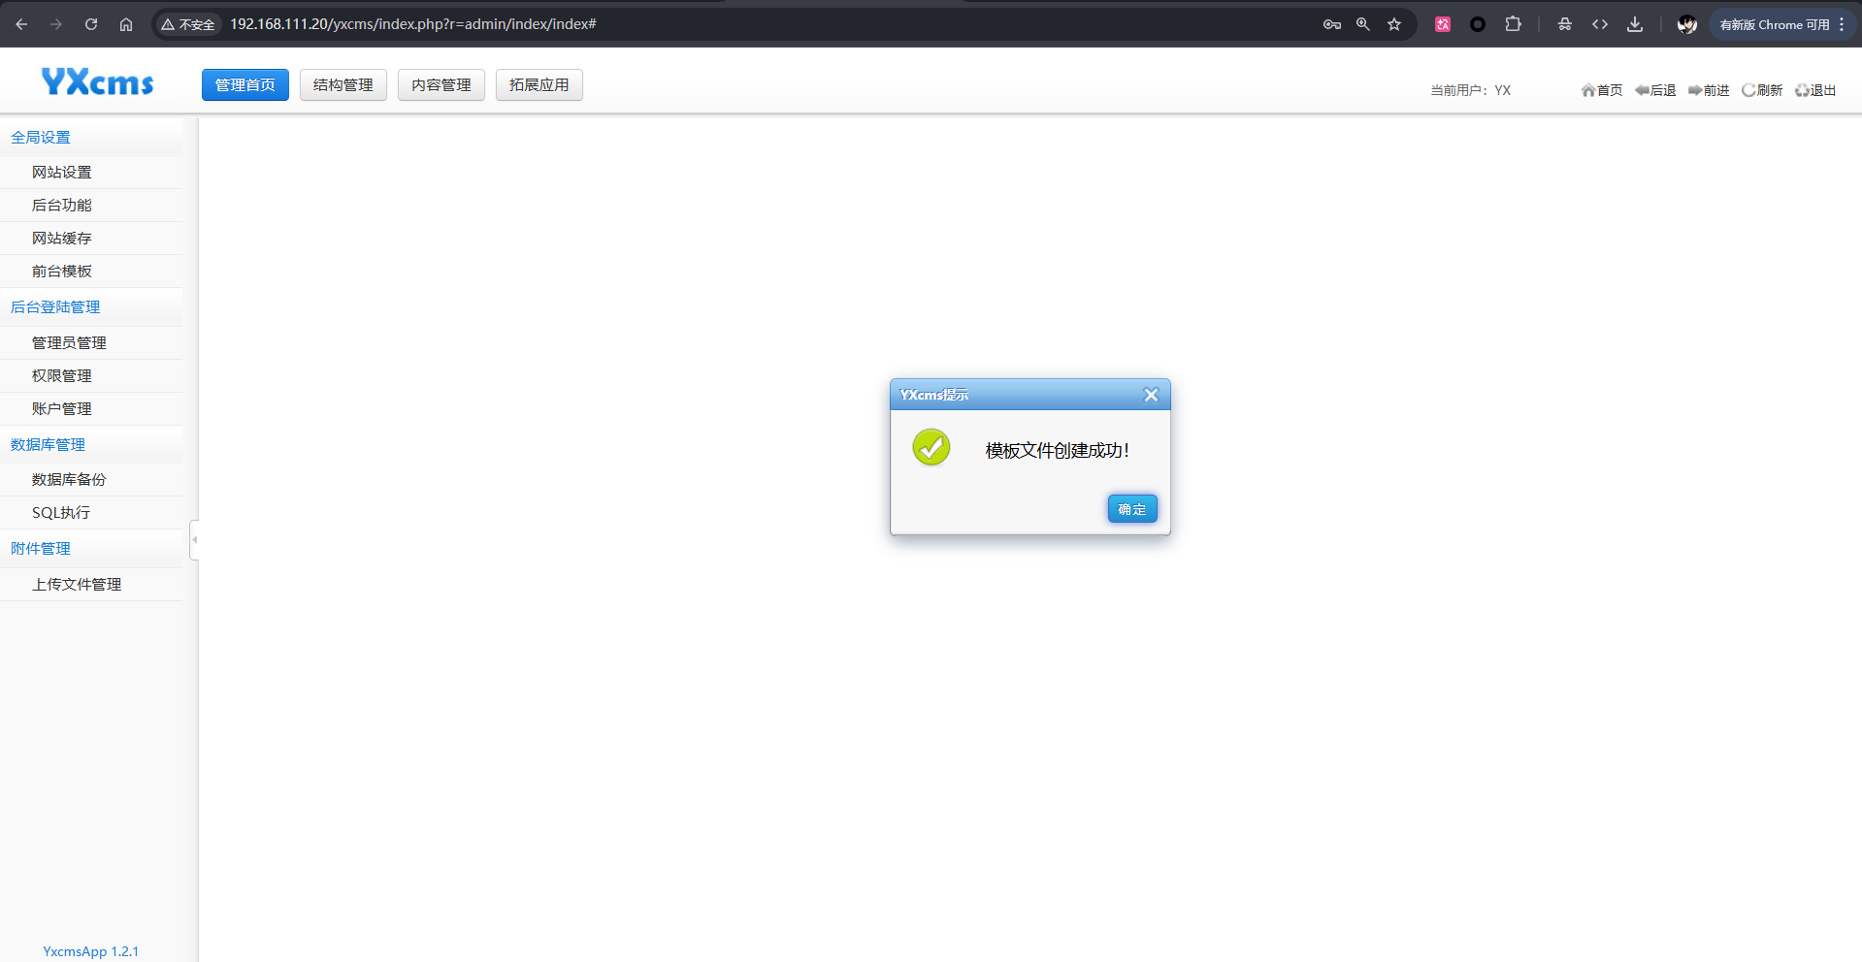Click the 前进 forward arrow link

tap(1709, 90)
